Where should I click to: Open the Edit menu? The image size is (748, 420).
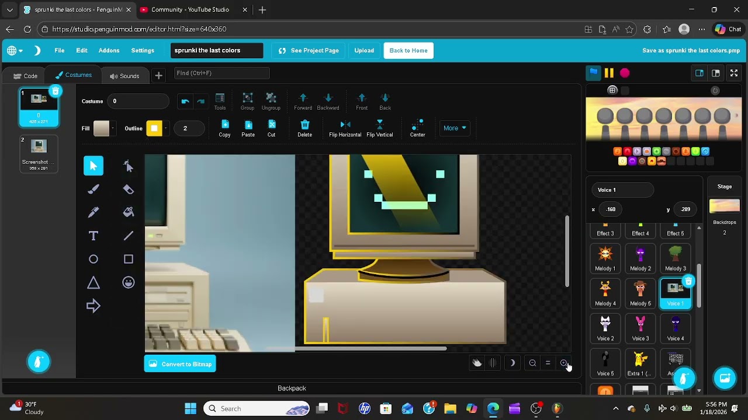click(82, 51)
